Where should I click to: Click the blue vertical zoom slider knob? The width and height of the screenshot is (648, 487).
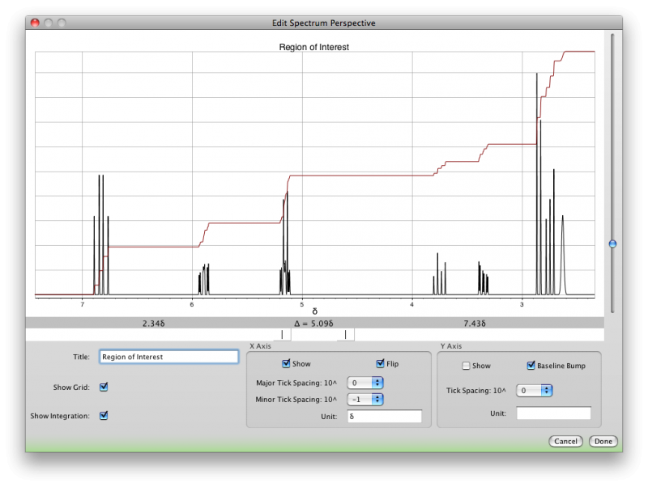tap(612, 244)
